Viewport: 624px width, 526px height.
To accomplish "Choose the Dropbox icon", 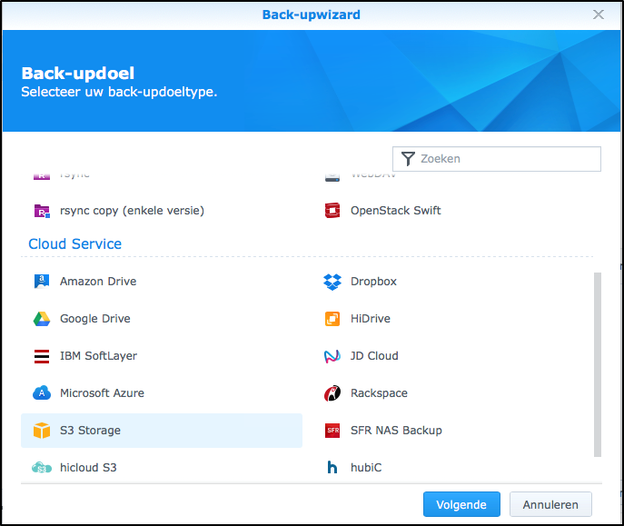I will [x=332, y=282].
